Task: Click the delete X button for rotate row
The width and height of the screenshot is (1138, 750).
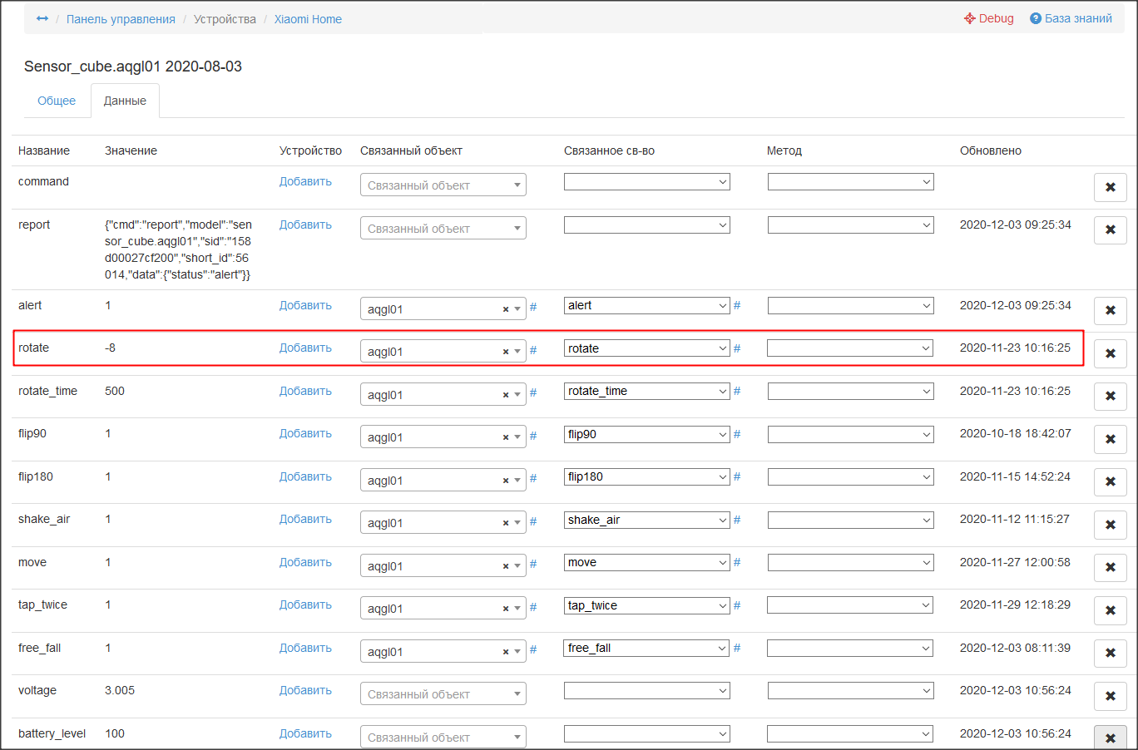Action: pos(1110,353)
